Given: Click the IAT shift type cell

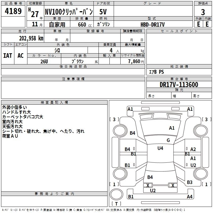Looking at the screenshot, I should (7, 55).
